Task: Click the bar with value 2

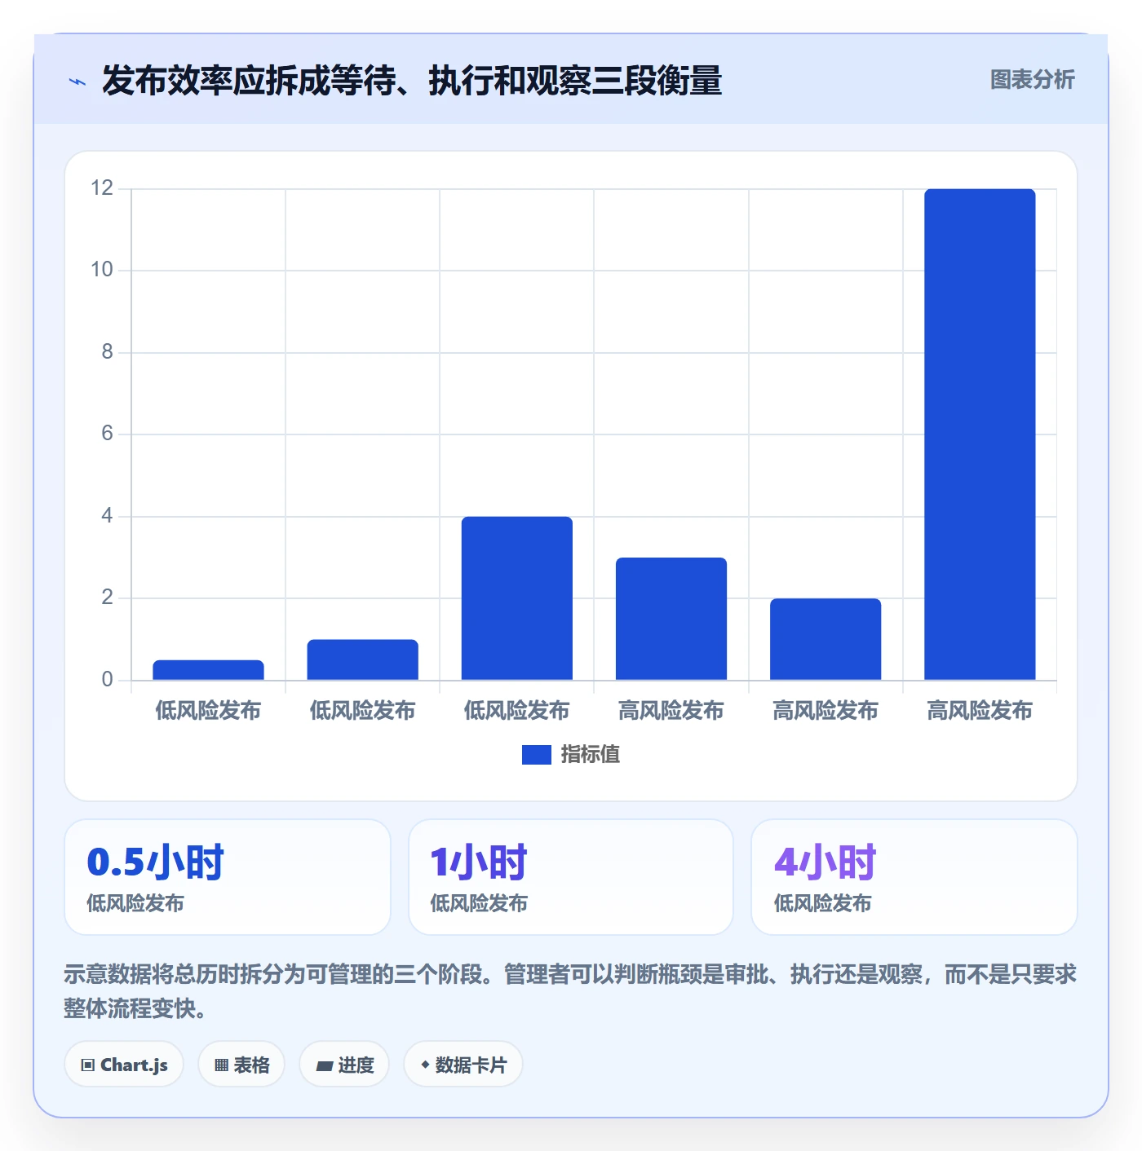Action: (x=826, y=638)
